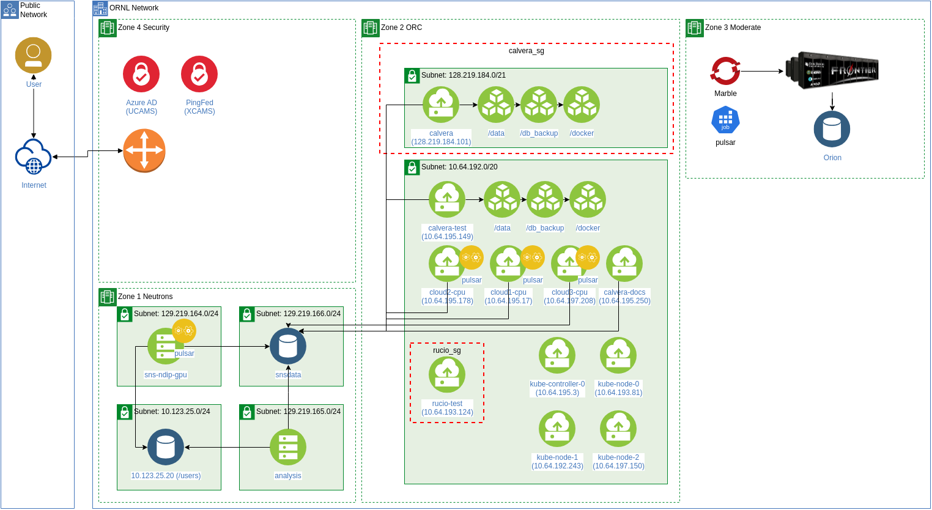The height and width of the screenshot is (510, 932).
Task: Select the snsdata database icon
Action: coord(288,346)
